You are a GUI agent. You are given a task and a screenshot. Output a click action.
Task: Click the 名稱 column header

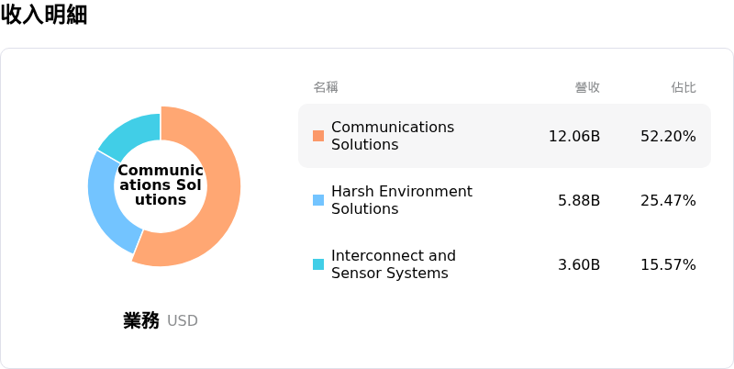(326, 87)
